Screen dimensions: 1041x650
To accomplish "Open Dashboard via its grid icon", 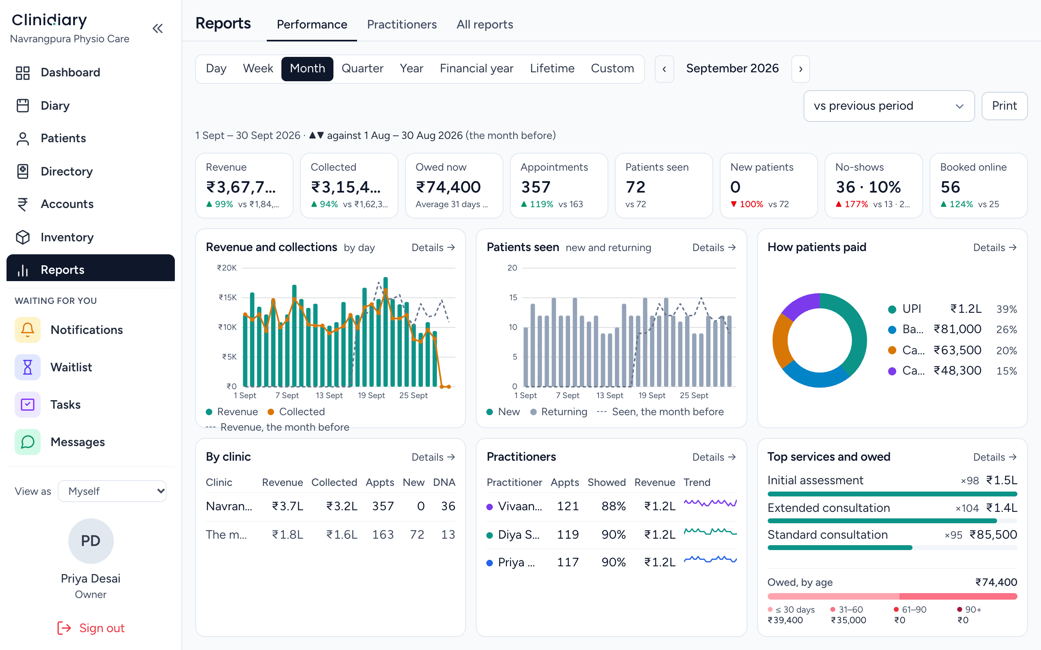I will point(23,73).
